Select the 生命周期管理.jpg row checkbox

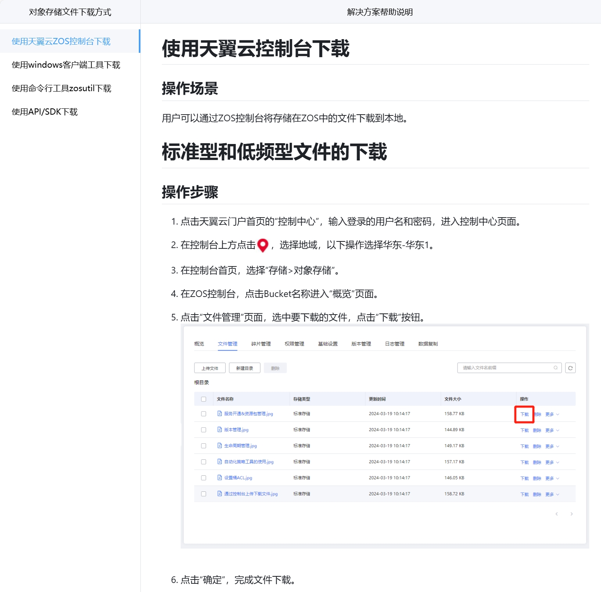coord(203,446)
